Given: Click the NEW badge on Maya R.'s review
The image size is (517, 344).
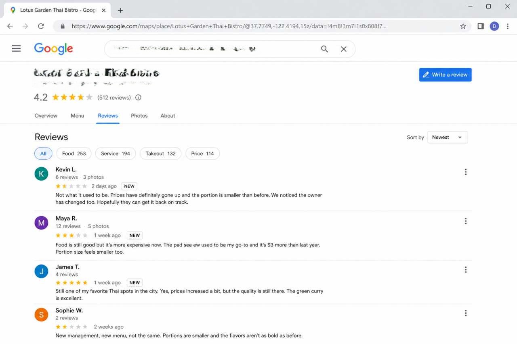Looking at the screenshot, I should pyautogui.click(x=135, y=236).
